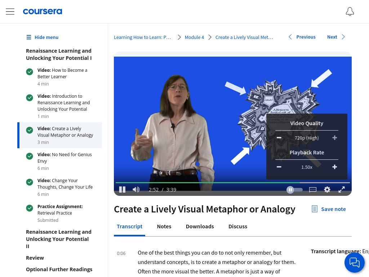Open the Discuss tab
This screenshot has width=369, height=277.
pos(238,227)
